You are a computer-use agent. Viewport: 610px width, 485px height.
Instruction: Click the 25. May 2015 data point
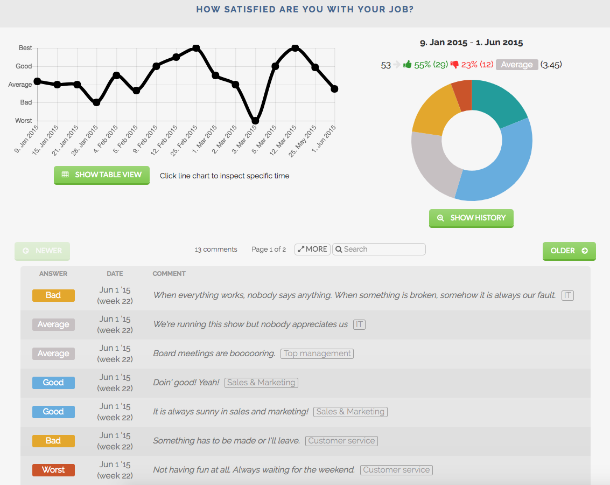(x=315, y=67)
